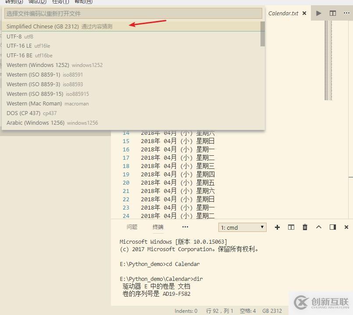Open more editor actions (...) menu
The width and height of the screenshot is (353, 315).
pos(346,13)
